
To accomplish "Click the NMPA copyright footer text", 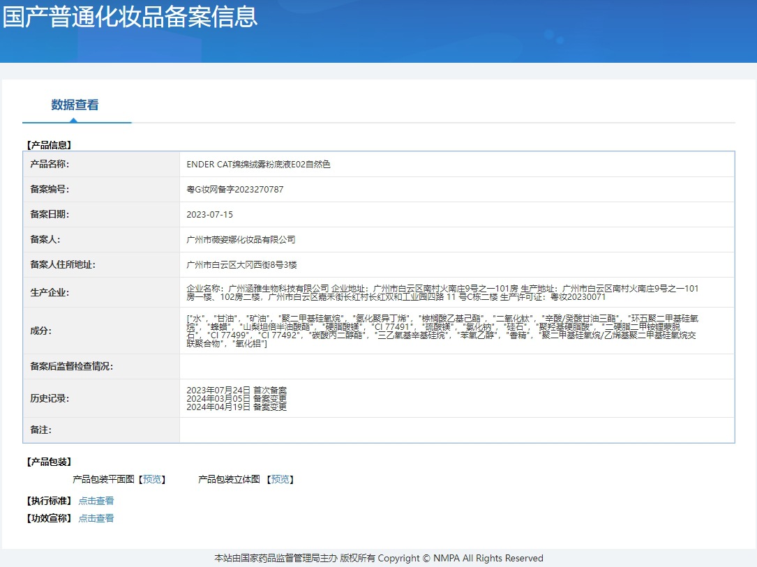I will point(378,559).
